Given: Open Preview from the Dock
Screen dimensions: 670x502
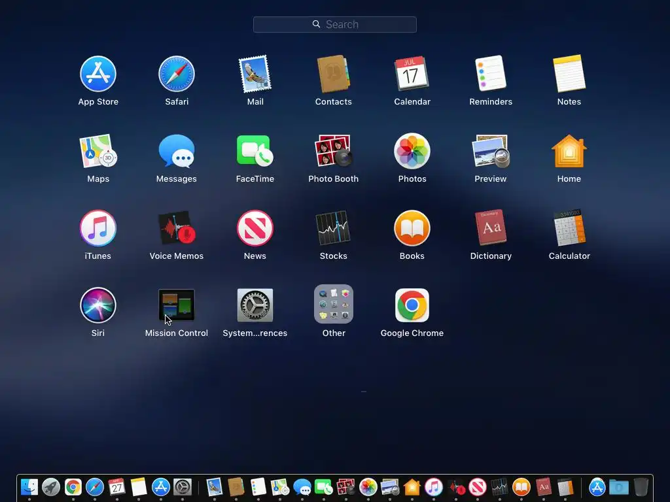Looking at the screenshot, I should click(390, 487).
